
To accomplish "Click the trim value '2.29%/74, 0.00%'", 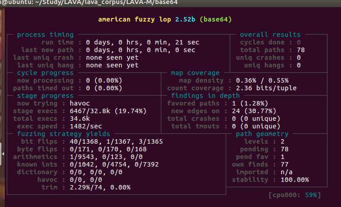I will pyautogui.click(x=100, y=187).
